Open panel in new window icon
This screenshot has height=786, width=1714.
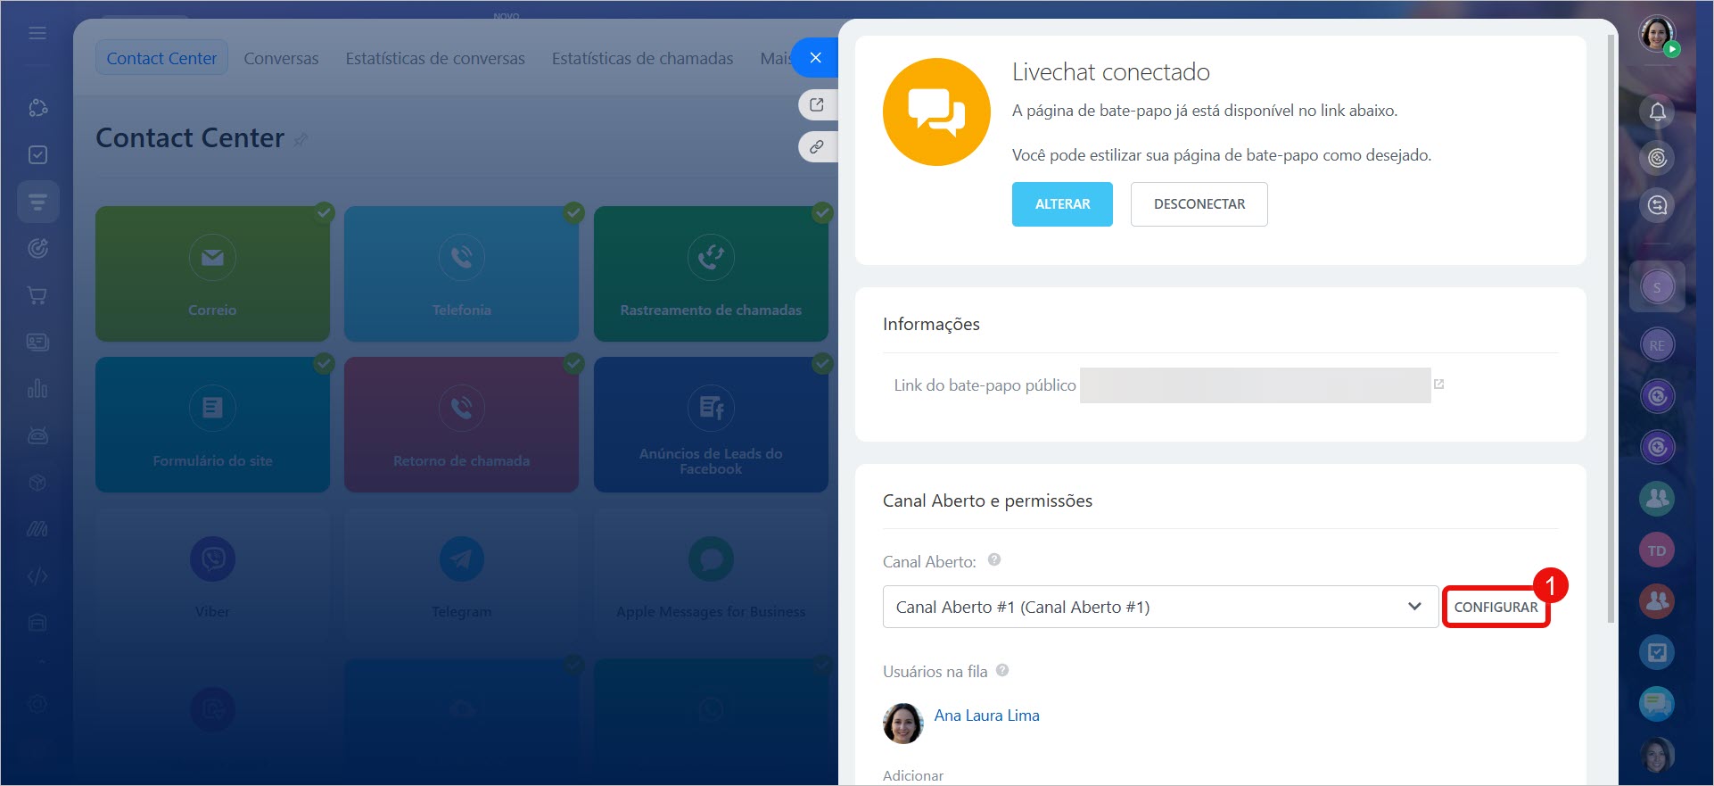click(816, 104)
